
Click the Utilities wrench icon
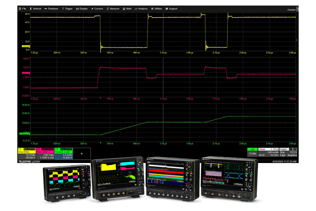(x=152, y=9)
